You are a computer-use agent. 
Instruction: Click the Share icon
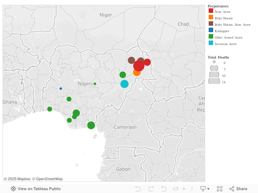(x=232, y=188)
